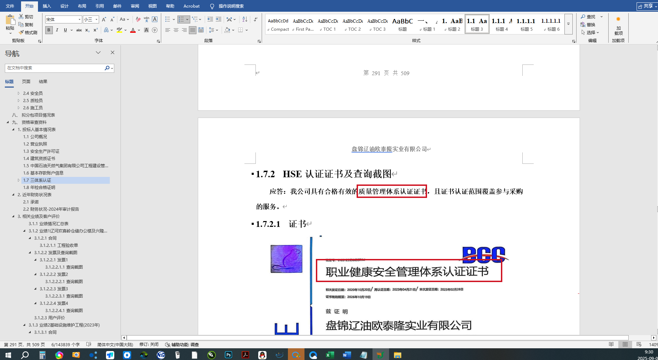Close the navigation pane

(112, 52)
